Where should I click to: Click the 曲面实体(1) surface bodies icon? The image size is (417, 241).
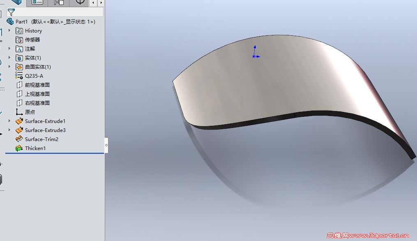[x=19, y=67]
